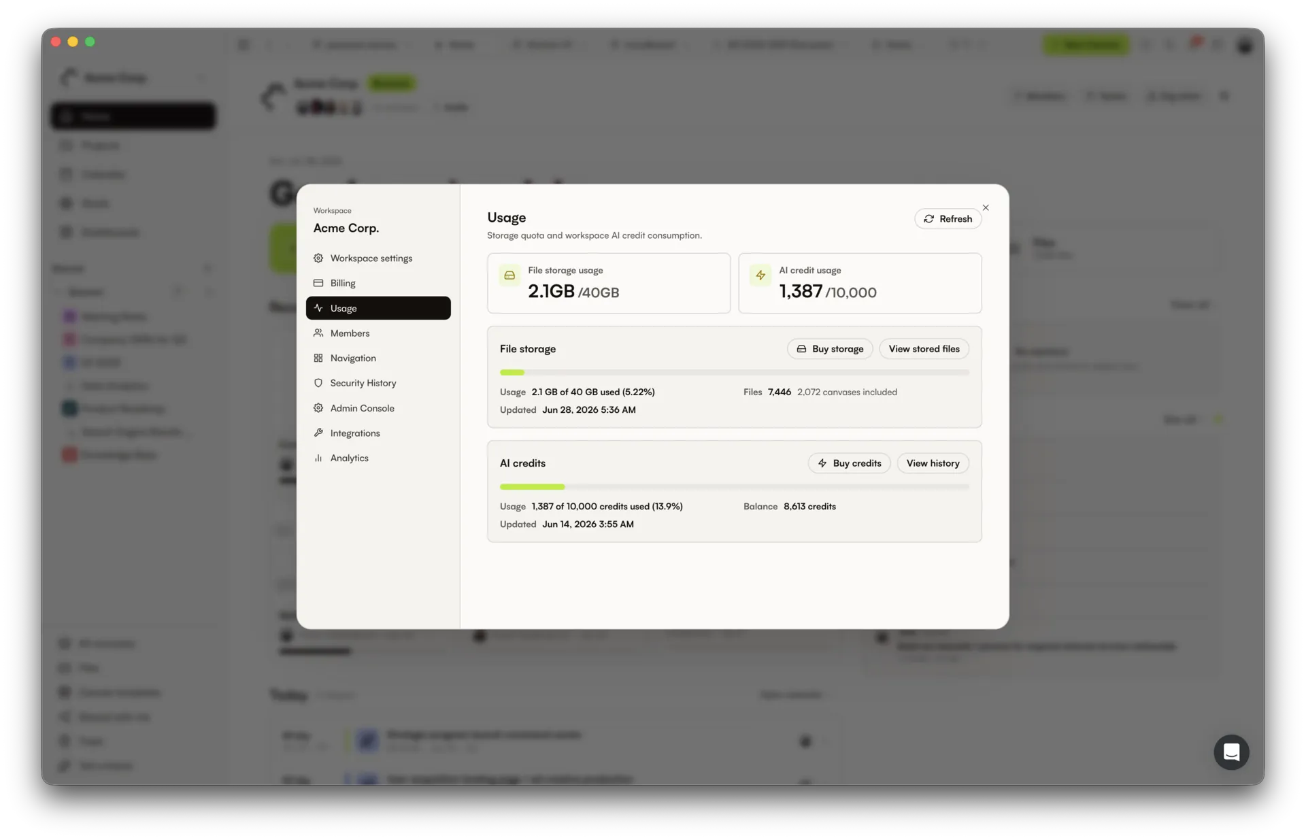
Task: Open the user avatar in the top bar
Action: point(1245,46)
